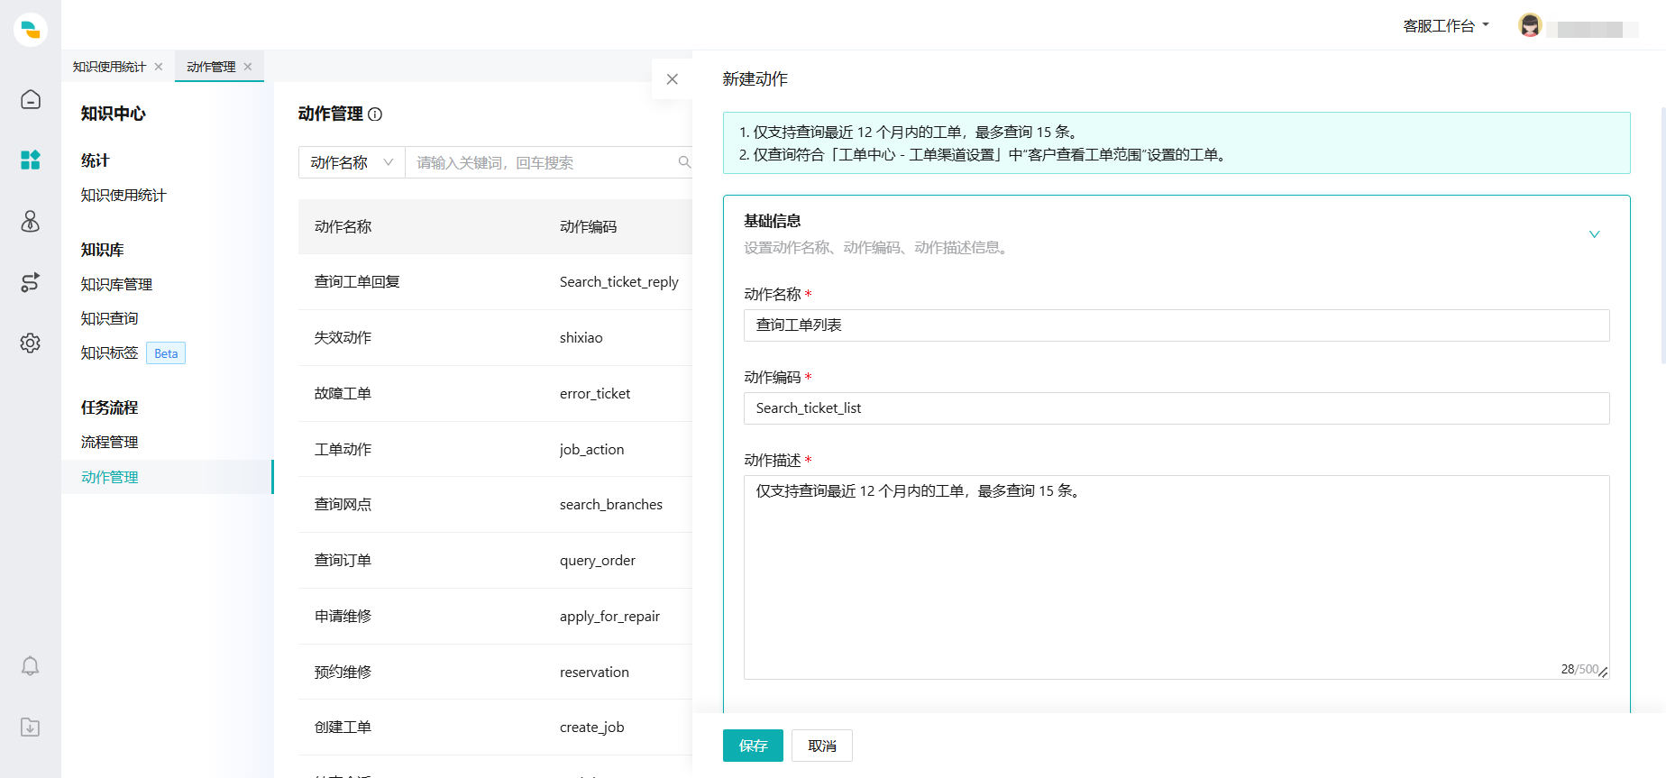Click the flow routing sidebar icon
This screenshot has width=1666, height=778.
31,282
